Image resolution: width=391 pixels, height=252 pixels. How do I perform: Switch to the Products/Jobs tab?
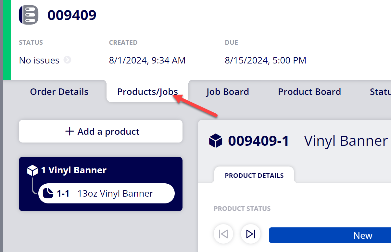[147, 92]
